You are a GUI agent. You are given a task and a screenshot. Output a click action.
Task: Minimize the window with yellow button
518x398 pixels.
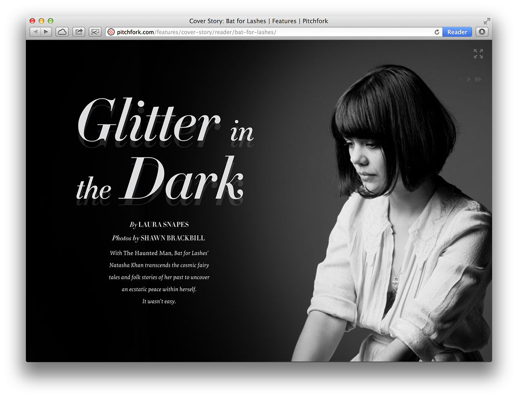[x=41, y=21]
